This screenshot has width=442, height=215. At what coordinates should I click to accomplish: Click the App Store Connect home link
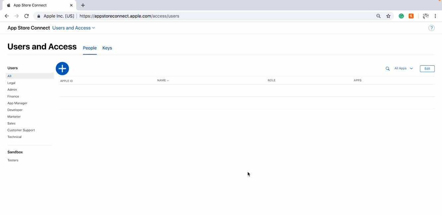29,28
